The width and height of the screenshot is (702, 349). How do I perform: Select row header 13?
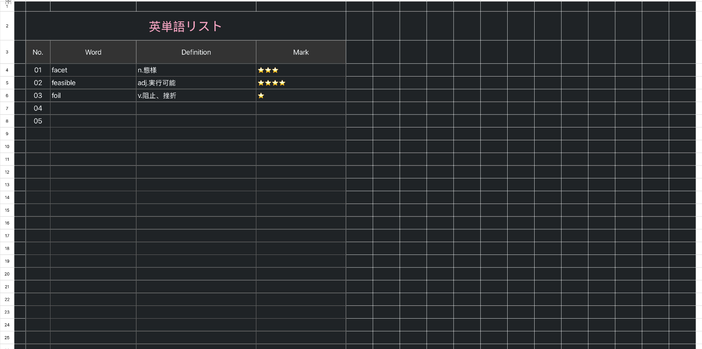tap(7, 185)
